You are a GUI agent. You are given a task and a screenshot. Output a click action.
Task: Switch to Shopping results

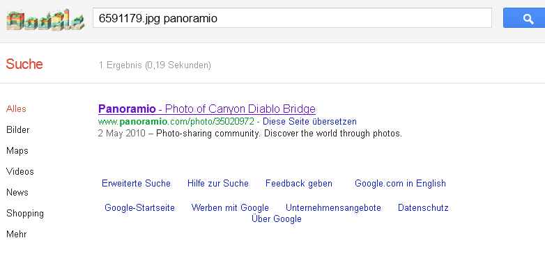click(25, 214)
